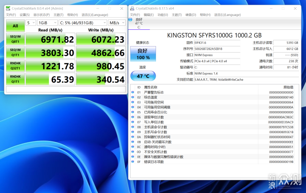Run the RND4K Q1T1 test

pyautogui.click(x=15, y=79)
